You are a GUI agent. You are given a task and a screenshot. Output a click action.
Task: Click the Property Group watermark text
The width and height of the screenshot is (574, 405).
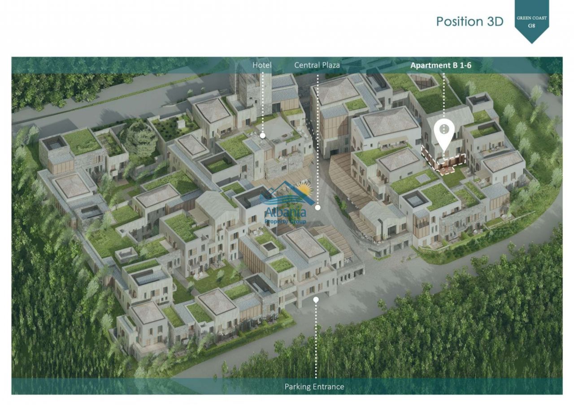point(285,222)
